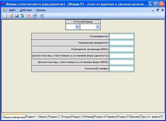Image resolution: width=166 pixels, height=121 pixels.
Task: Click the application icon left of Файл
Action: click(5, 10)
